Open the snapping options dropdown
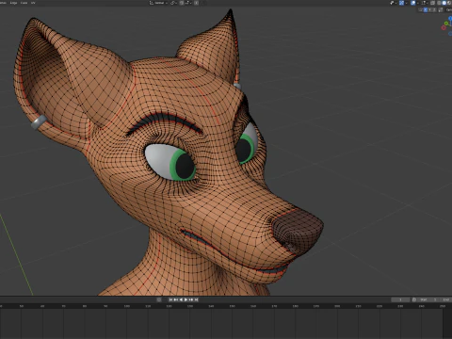Screen dimensions: 452x339 (x=189, y=3)
